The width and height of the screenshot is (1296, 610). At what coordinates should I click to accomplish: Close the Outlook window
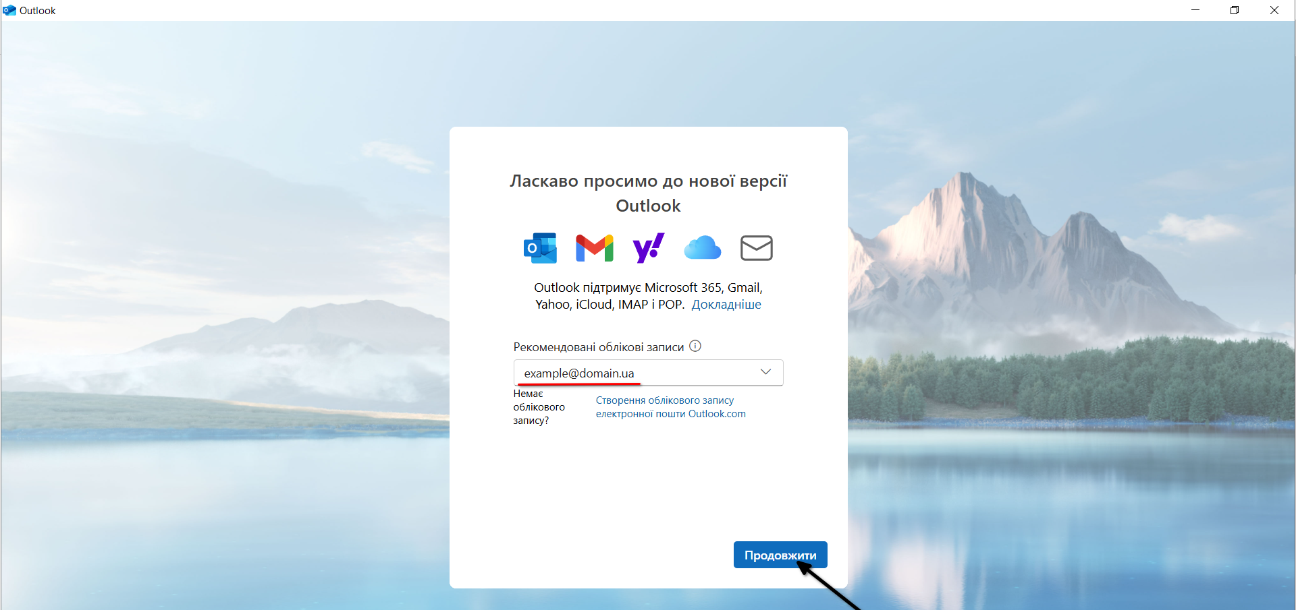coord(1274,10)
